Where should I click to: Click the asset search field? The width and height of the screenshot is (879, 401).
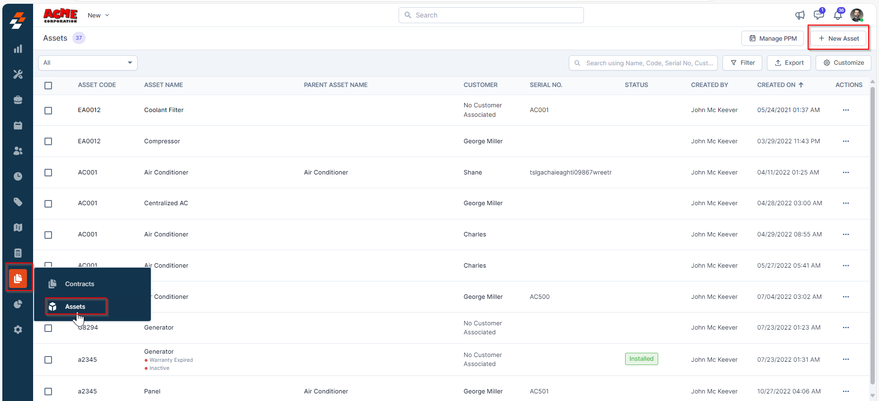(643, 63)
